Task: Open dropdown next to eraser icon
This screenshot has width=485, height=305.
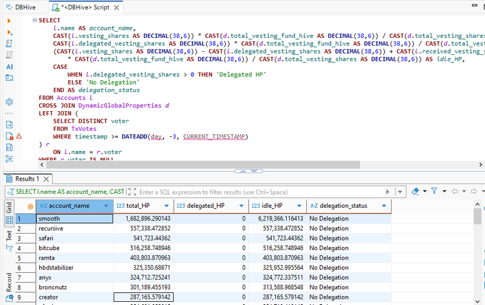Action: point(424,191)
